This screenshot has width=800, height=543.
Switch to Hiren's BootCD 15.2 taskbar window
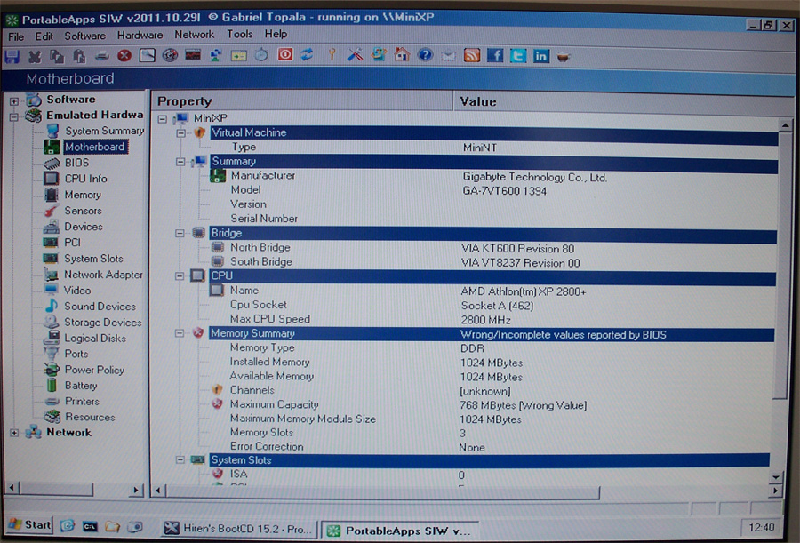pyautogui.click(x=240, y=529)
